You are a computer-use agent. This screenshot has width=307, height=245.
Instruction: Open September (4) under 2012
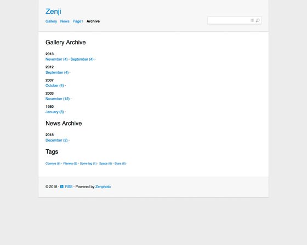click(57, 73)
